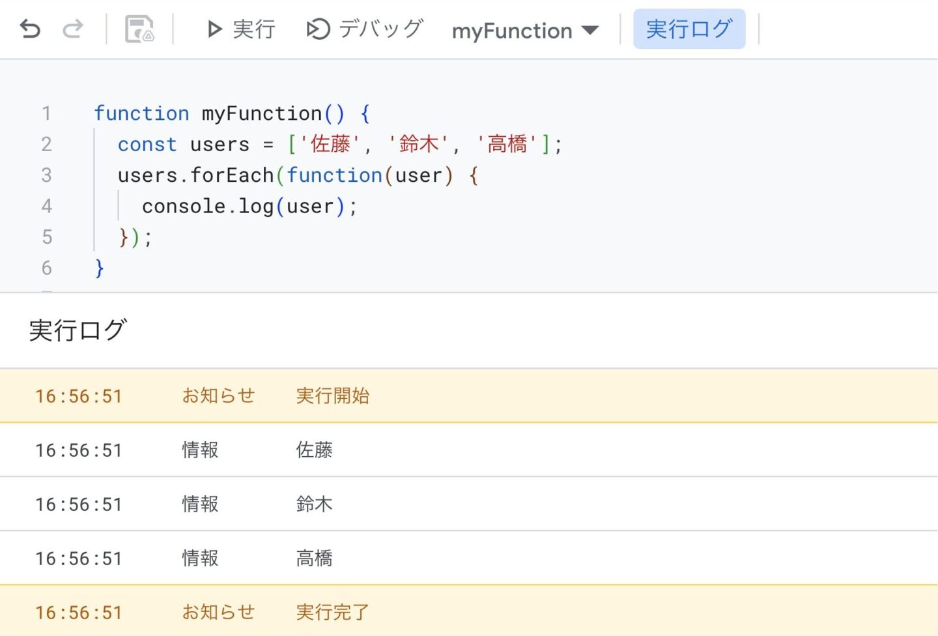Select the 実行開始 log entry
938x636 pixels.
[x=332, y=396]
